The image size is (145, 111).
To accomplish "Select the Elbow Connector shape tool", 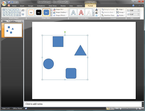I will [x=6, y=12].
